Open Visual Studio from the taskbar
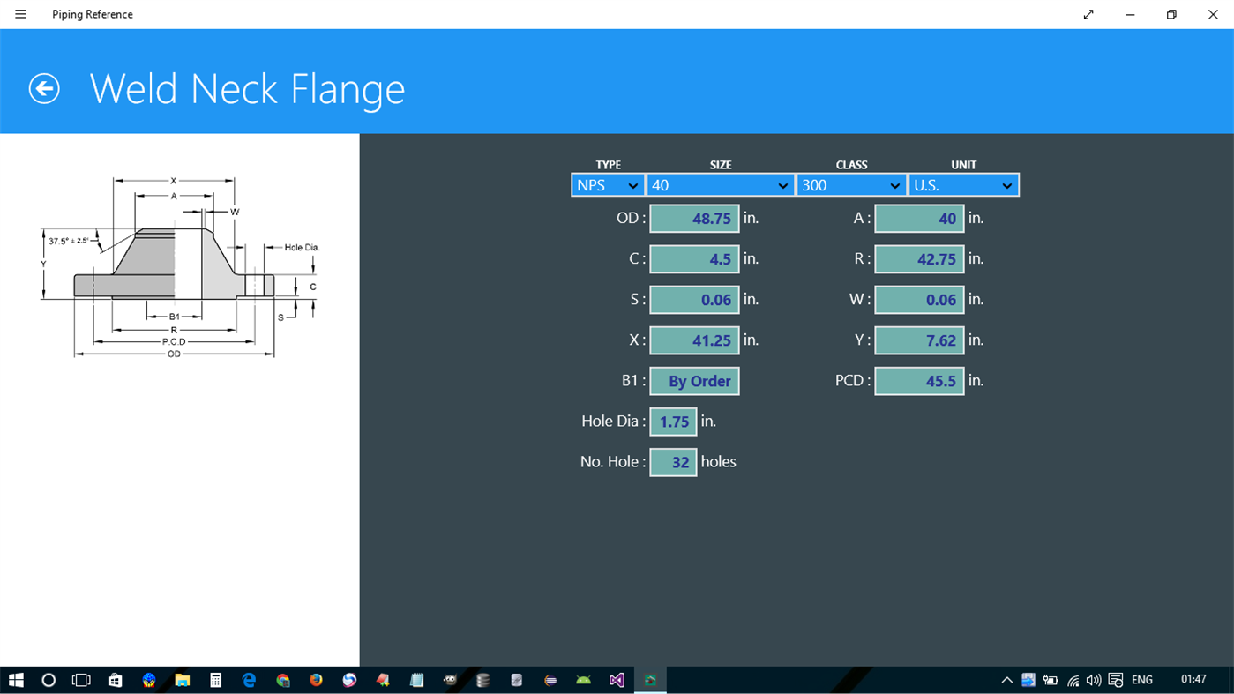This screenshot has height=694, width=1234. click(617, 680)
